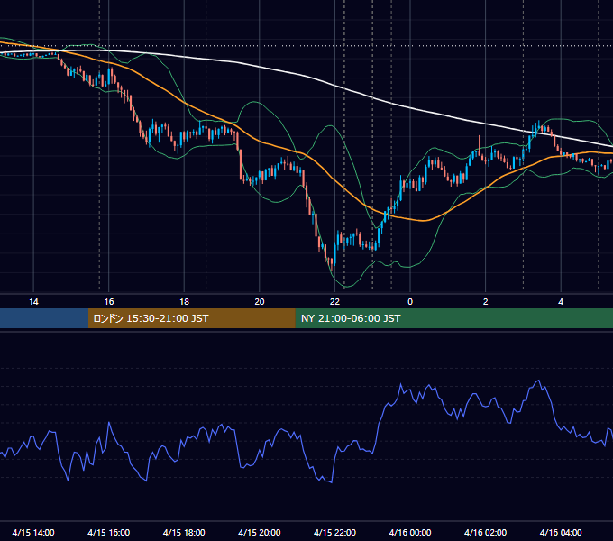Click the NY 21:00-06:00 JST session bar
This screenshot has width=613, height=541.
pyautogui.click(x=453, y=318)
